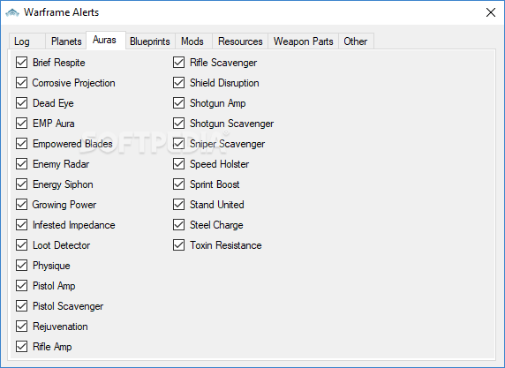The image size is (505, 368).
Task: Go to the Blueprints tab
Action: click(150, 41)
